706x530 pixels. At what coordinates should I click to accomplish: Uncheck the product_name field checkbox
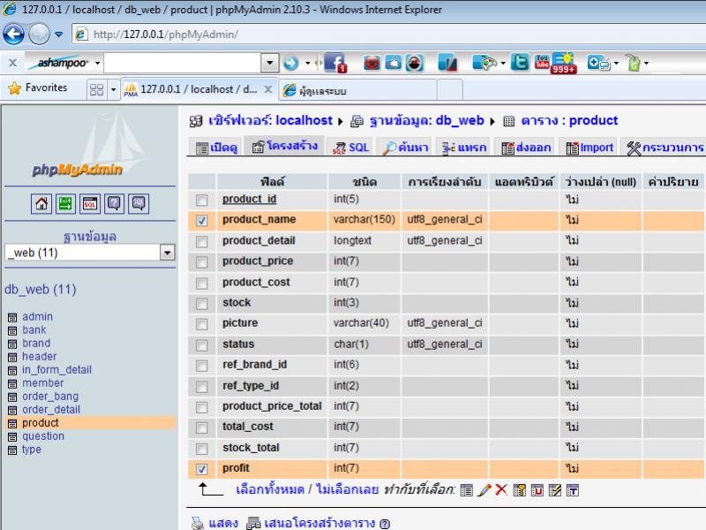point(202,220)
